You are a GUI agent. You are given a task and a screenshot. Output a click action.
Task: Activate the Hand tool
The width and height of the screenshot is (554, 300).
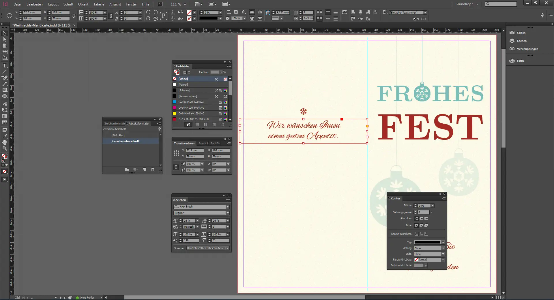pos(5,142)
